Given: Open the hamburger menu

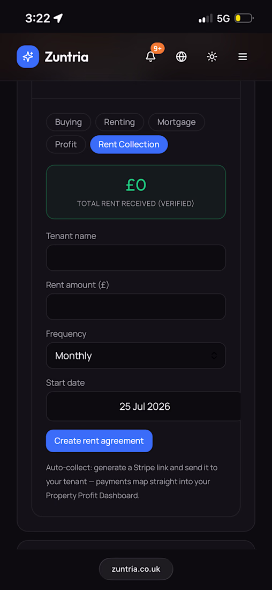Looking at the screenshot, I should [x=243, y=57].
